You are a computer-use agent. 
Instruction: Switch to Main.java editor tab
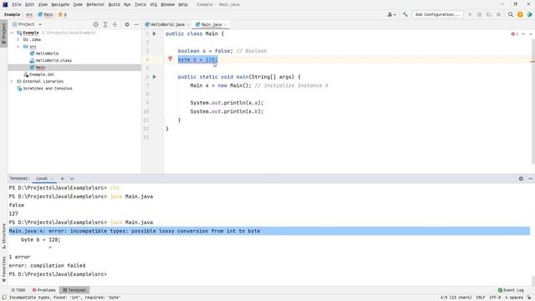[211, 24]
